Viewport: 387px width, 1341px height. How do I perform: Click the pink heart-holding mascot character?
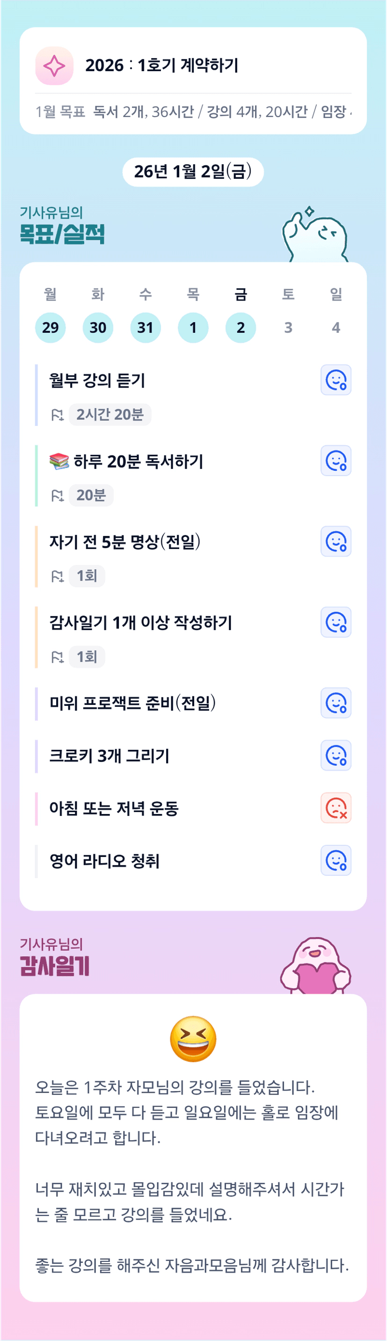(316, 967)
